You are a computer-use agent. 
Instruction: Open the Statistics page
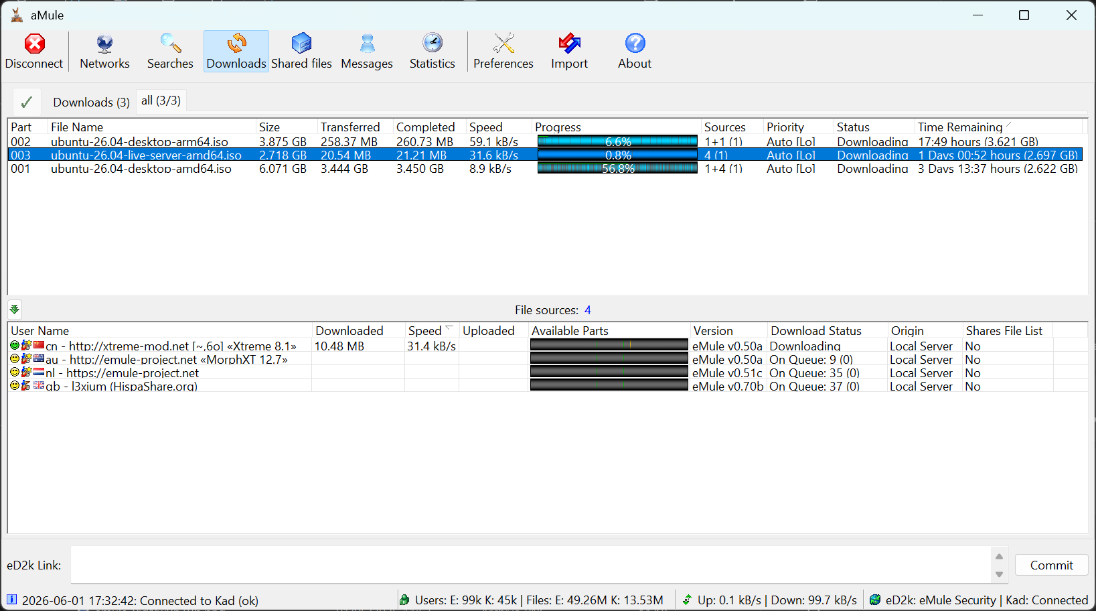click(433, 51)
